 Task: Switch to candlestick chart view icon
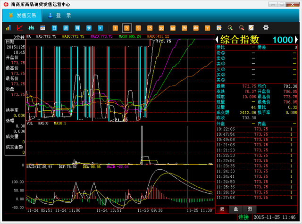[x=31, y=28]
